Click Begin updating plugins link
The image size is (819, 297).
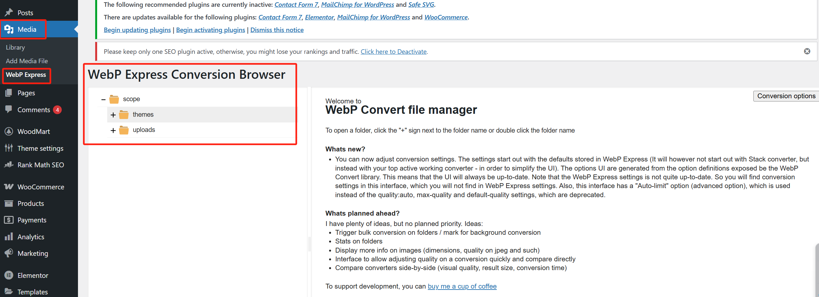137,30
